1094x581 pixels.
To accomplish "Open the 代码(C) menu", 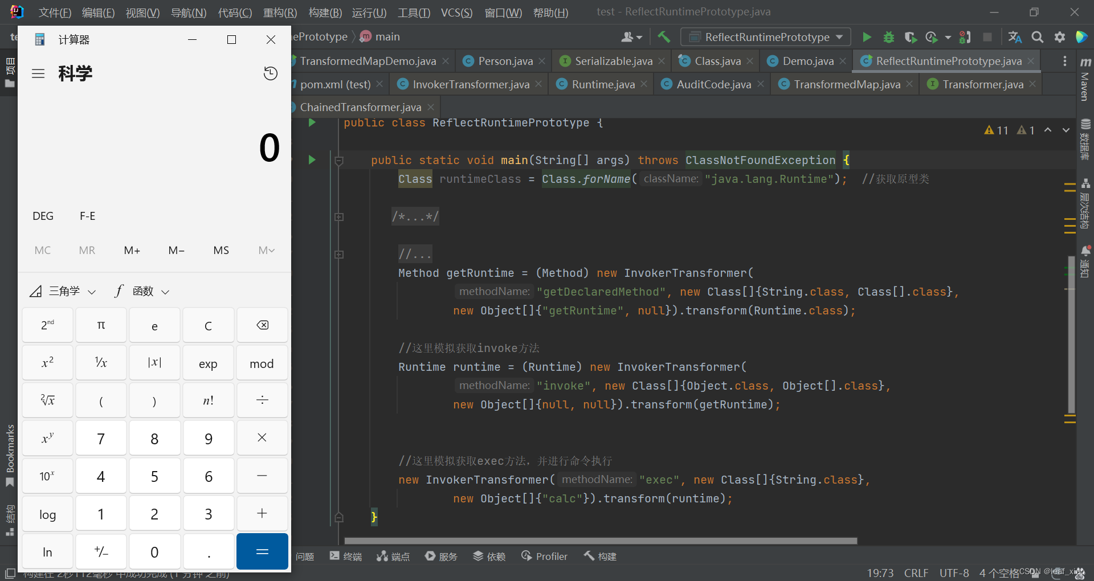I will point(235,13).
